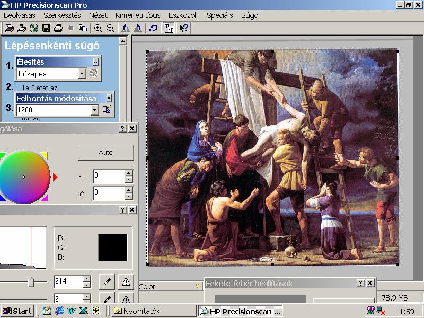This screenshot has width=424, height=318.
Task: Open the Windows Start menu
Action: pyautogui.click(x=17, y=311)
